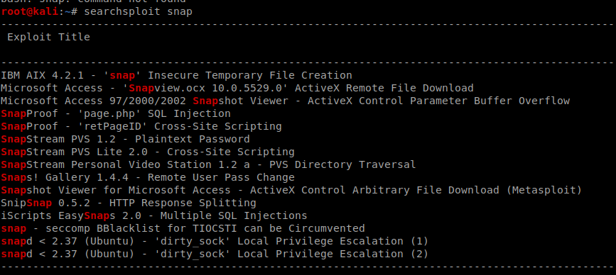This screenshot has width=616, height=275.
Task: Click the 'searchsploit snap' command text
Action: pos(139,11)
